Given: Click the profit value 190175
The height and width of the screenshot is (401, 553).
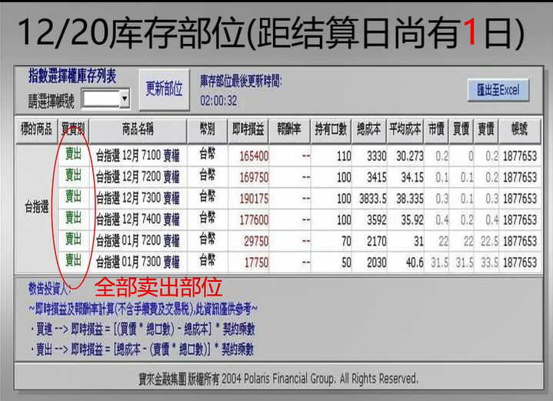Looking at the screenshot, I should tap(254, 199).
